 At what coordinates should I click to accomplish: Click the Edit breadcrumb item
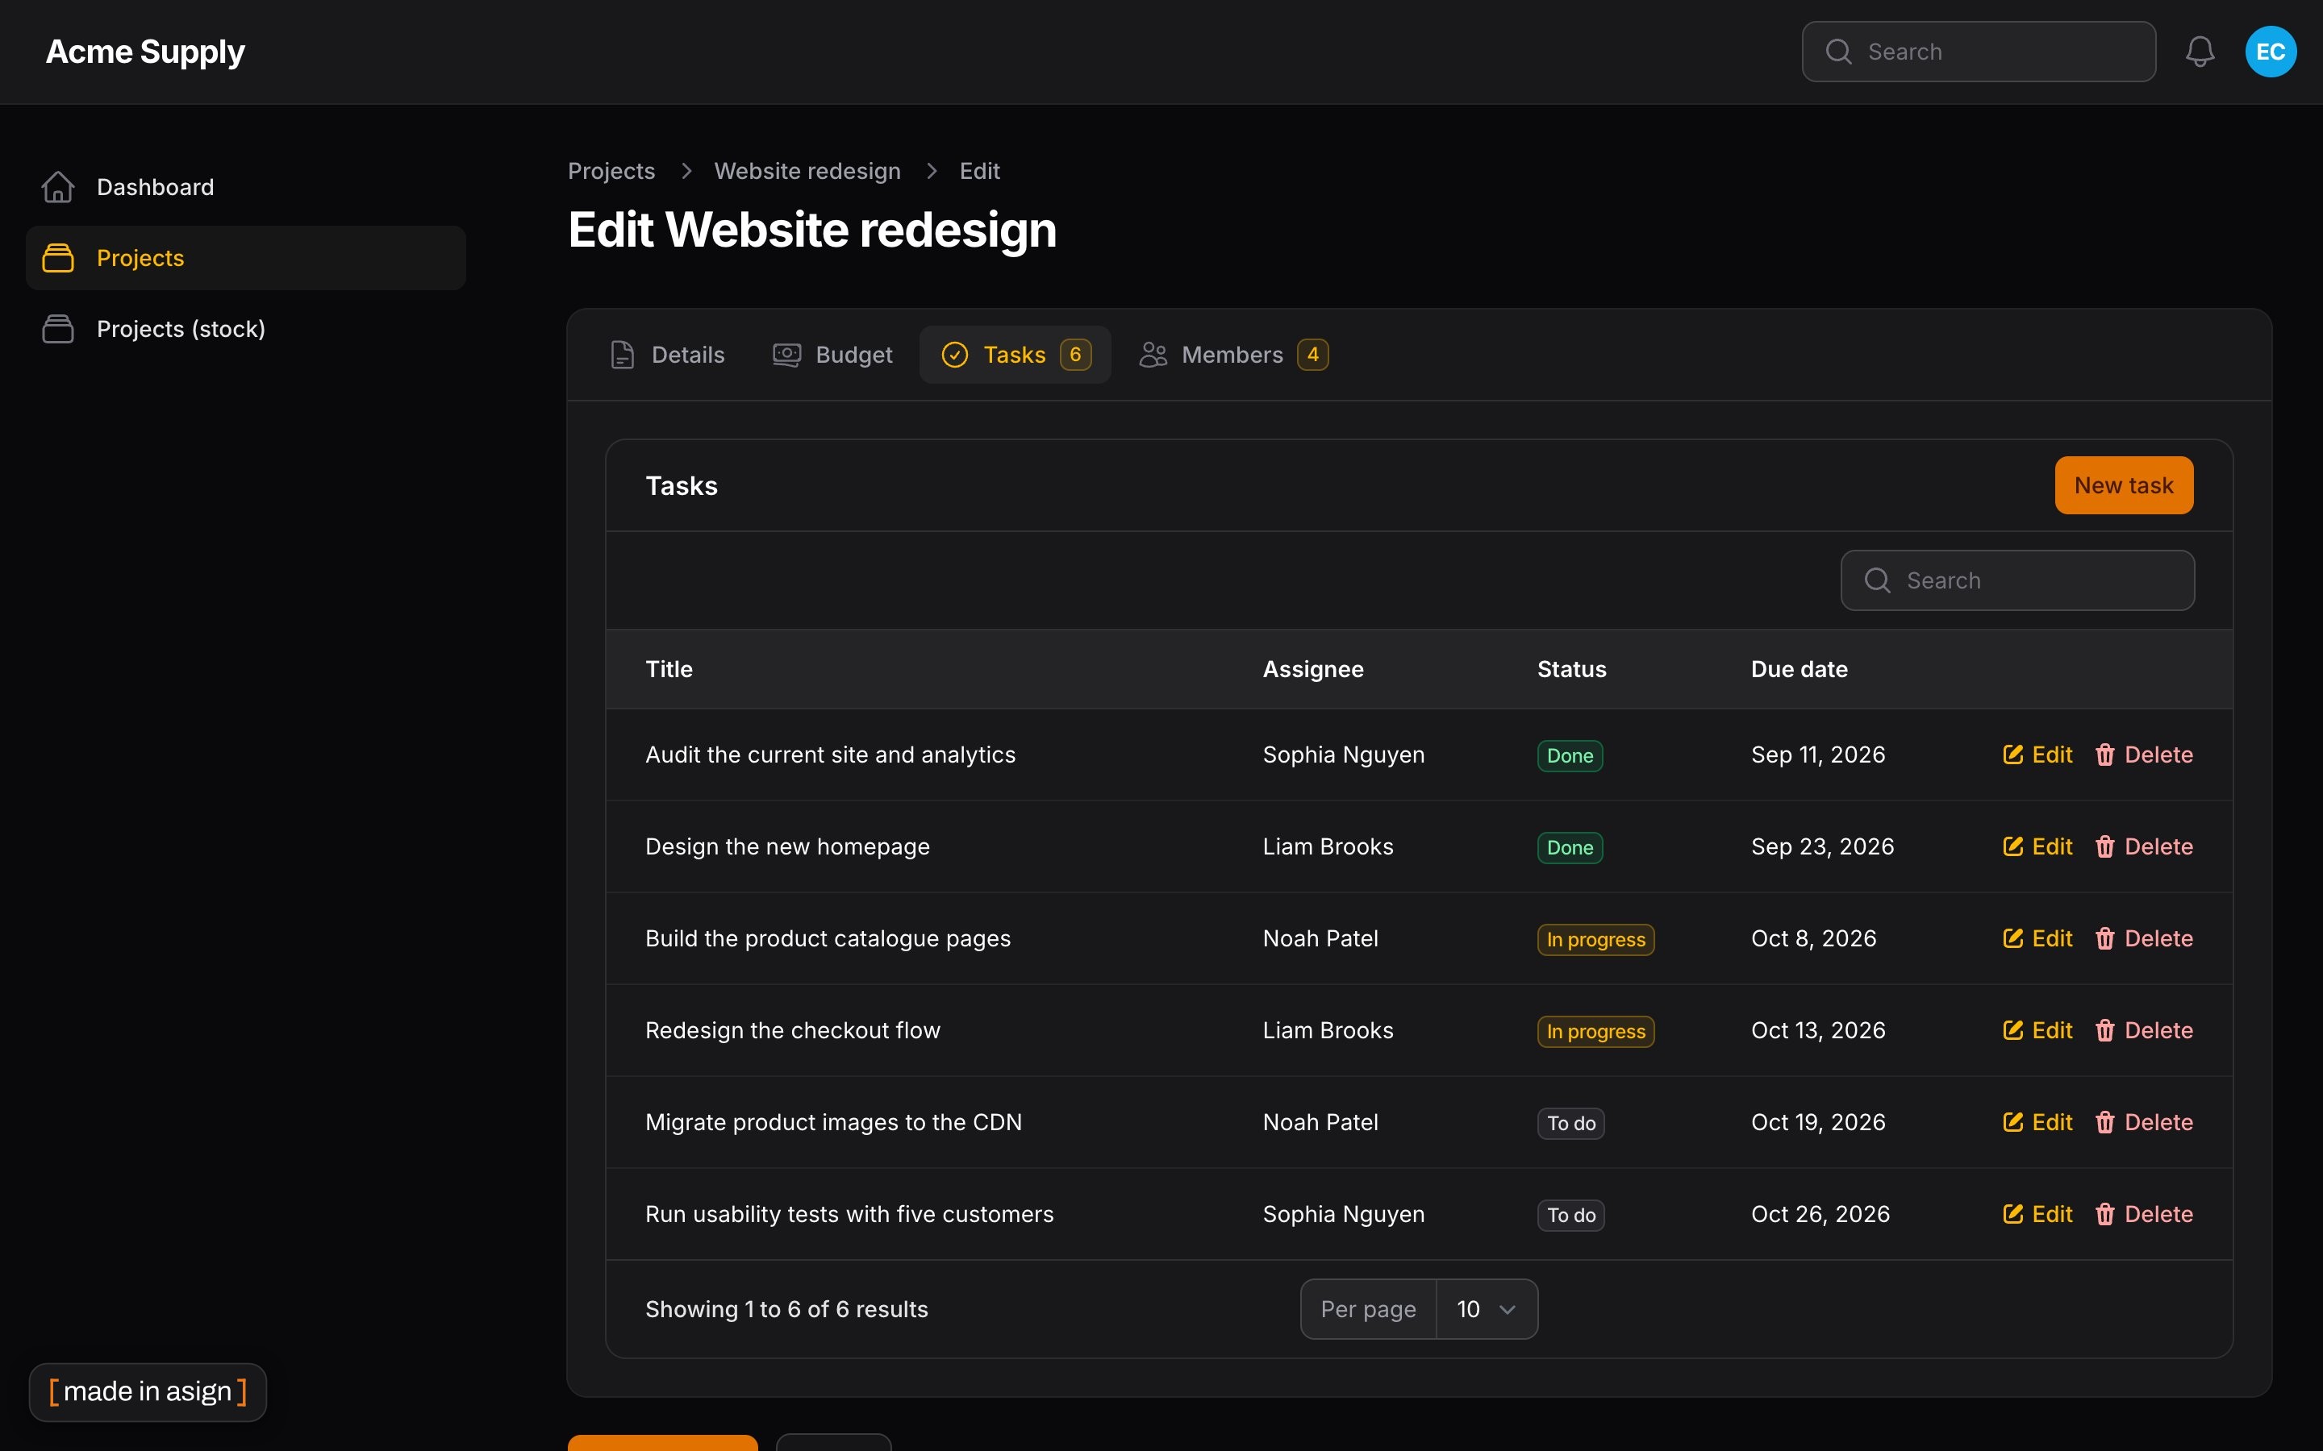click(979, 171)
